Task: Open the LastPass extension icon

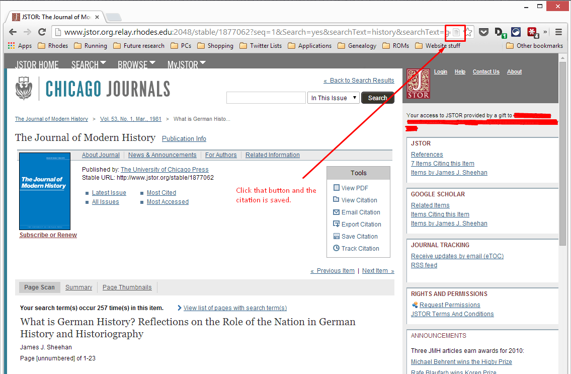Action: click(x=532, y=32)
